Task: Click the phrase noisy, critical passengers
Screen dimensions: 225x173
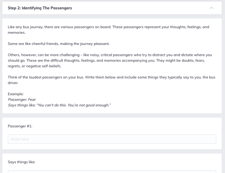Action: point(111,55)
